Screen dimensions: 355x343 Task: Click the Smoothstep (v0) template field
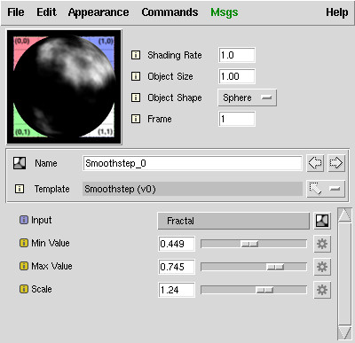pyautogui.click(x=193, y=189)
